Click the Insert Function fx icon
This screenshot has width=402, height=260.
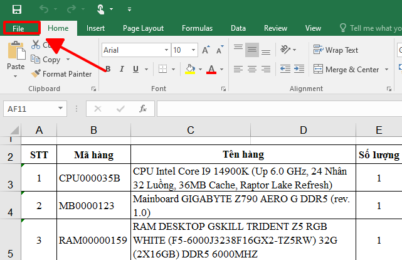pyautogui.click(x=143, y=109)
